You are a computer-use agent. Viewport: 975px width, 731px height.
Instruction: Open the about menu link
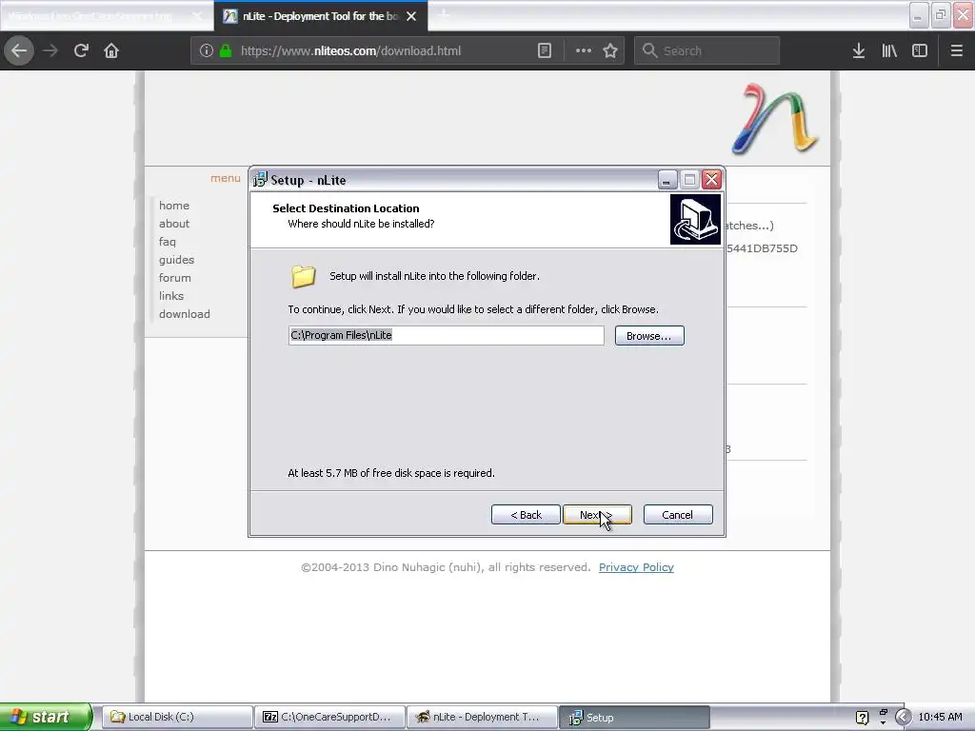click(x=174, y=223)
